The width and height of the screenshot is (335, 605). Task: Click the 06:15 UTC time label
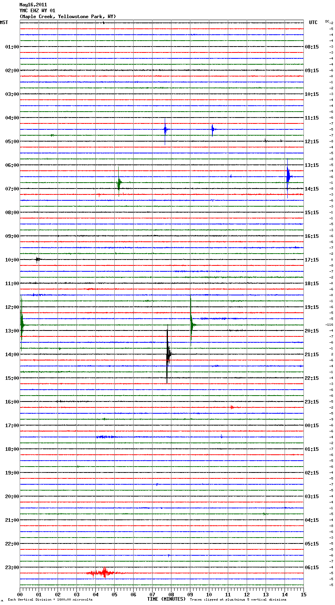[x=312, y=567]
